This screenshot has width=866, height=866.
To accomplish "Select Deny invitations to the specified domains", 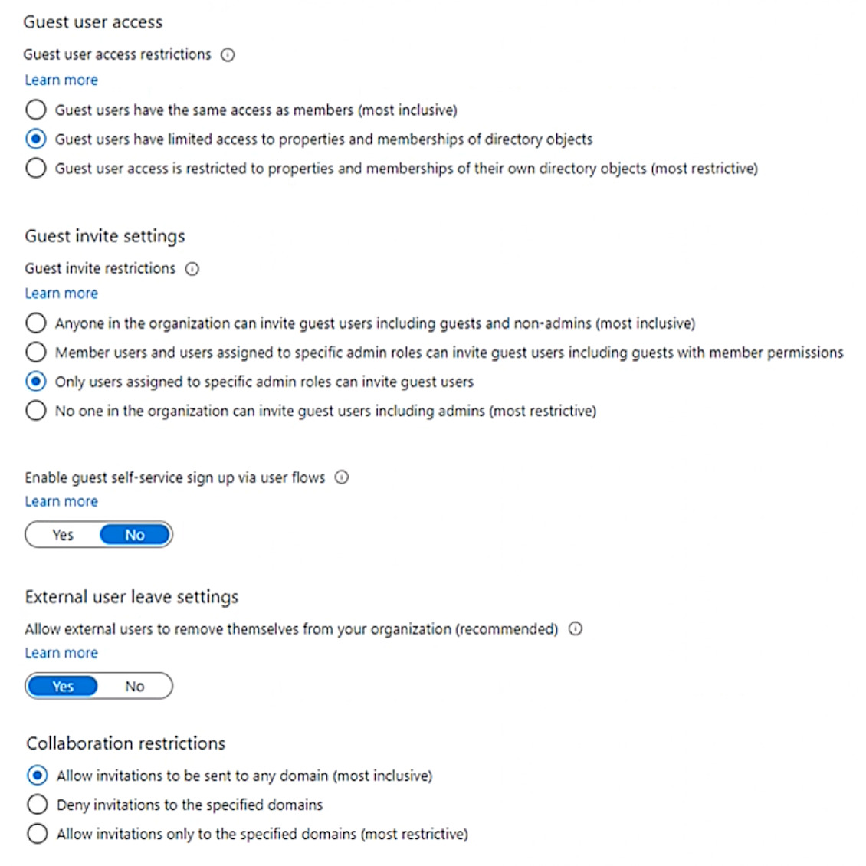I will pos(38,805).
